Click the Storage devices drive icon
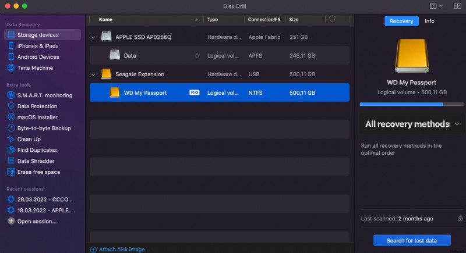 11,35
